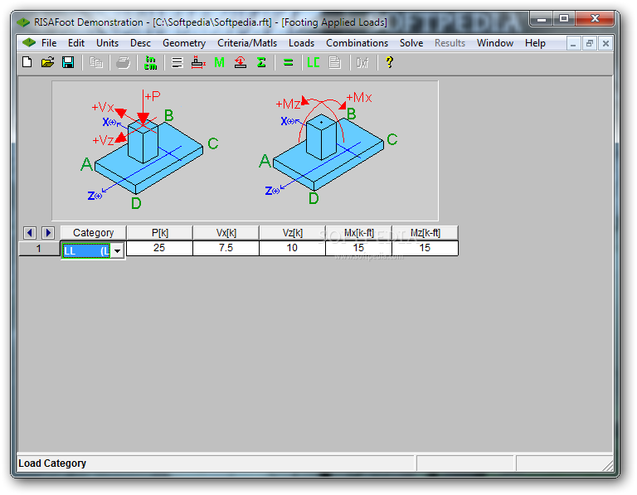
Task: Open the File menu
Action: [49, 43]
